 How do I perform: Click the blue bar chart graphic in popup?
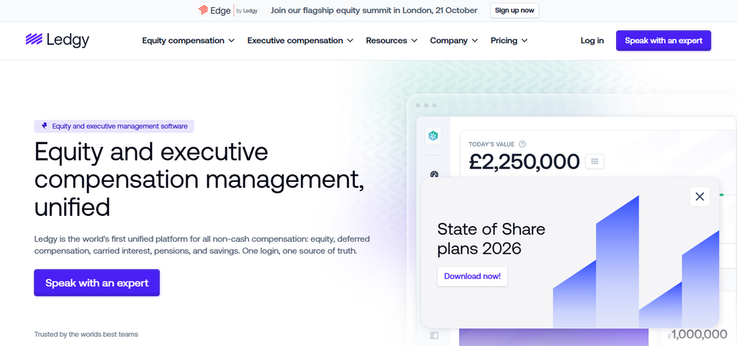636,262
